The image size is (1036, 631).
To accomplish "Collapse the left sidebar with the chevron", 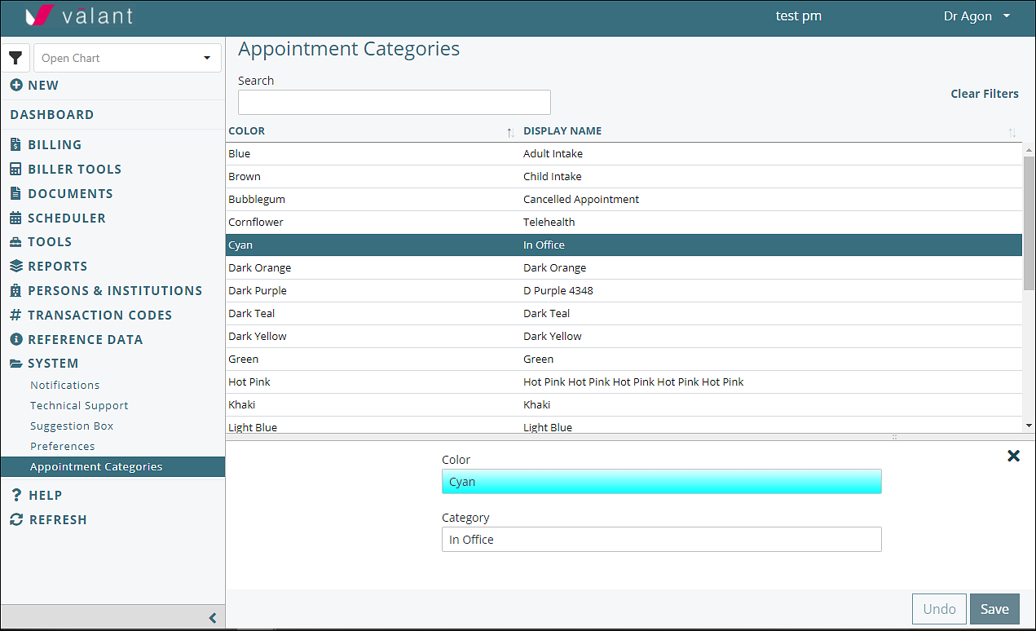I will pyautogui.click(x=213, y=617).
